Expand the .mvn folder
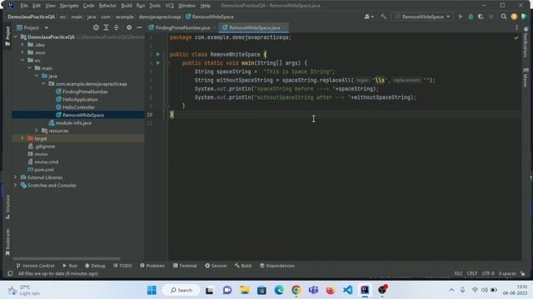Image resolution: width=533 pixels, height=299 pixels. [22, 52]
